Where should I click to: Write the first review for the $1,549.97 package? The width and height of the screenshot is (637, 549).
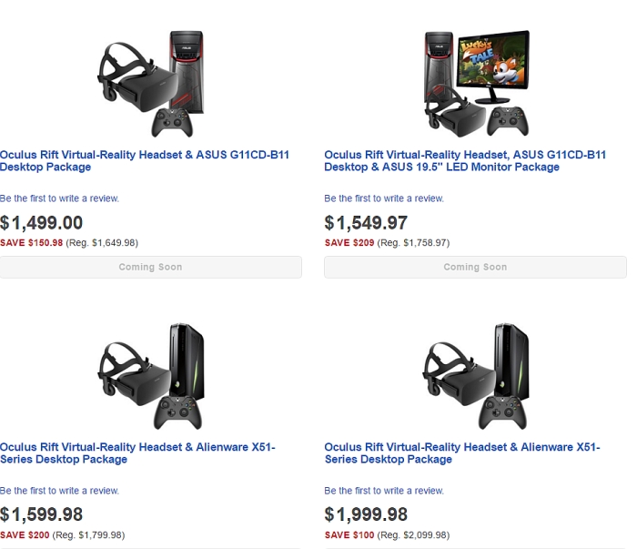(384, 198)
